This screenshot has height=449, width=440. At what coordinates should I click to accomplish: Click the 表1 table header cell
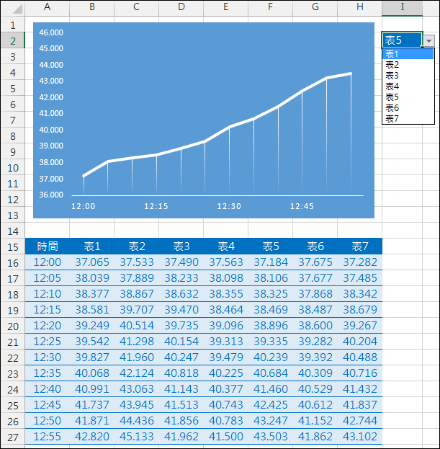pos(92,246)
